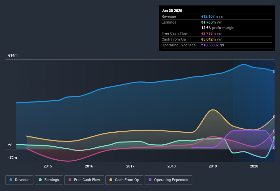Screen dimensions: 280x191
Task: Click the €14m y-axis label
Action: pos(13,55)
